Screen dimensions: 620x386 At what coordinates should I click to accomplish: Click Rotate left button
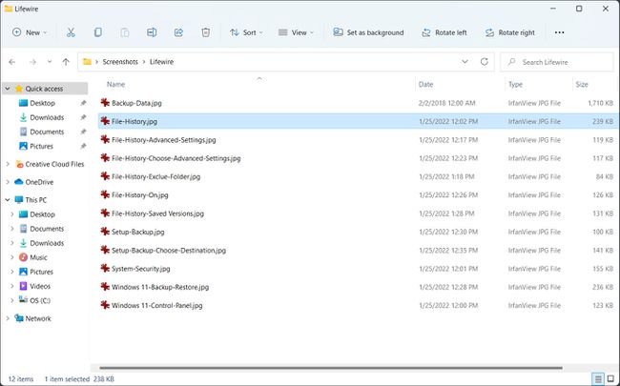click(x=444, y=32)
